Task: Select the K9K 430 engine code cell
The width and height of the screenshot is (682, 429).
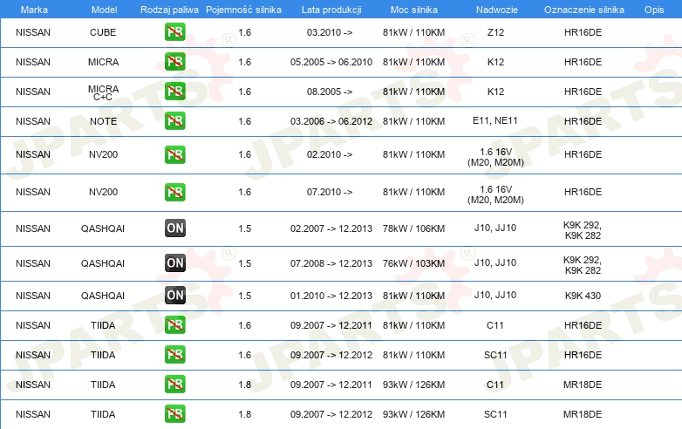Action: (x=583, y=296)
